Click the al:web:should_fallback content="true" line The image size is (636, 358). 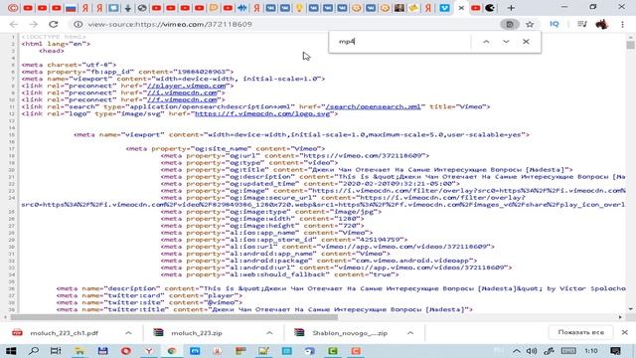pyautogui.click(x=280, y=274)
